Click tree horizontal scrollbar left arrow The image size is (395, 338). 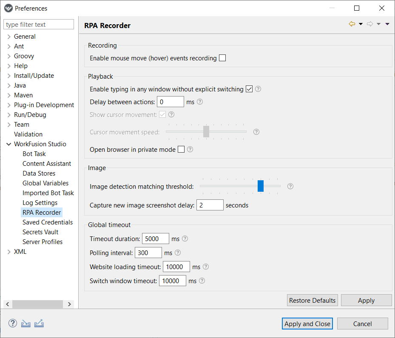coord(8,304)
